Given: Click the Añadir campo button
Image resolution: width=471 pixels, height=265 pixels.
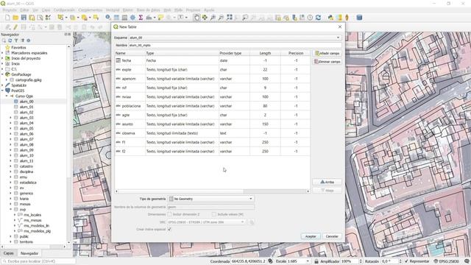Looking at the screenshot, I should click(x=327, y=54).
